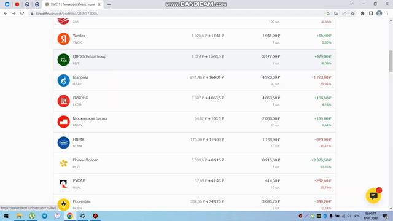Open the Windows notification center icon
The width and height of the screenshot is (393, 221).
point(385,215)
